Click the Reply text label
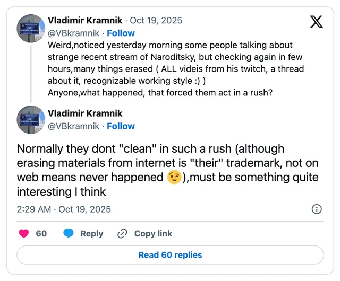The image size is (340, 281). click(x=92, y=234)
